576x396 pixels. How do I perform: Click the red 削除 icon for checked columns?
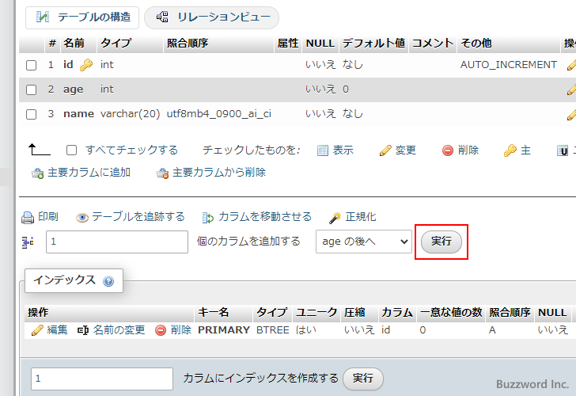pyautogui.click(x=448, y=150)
